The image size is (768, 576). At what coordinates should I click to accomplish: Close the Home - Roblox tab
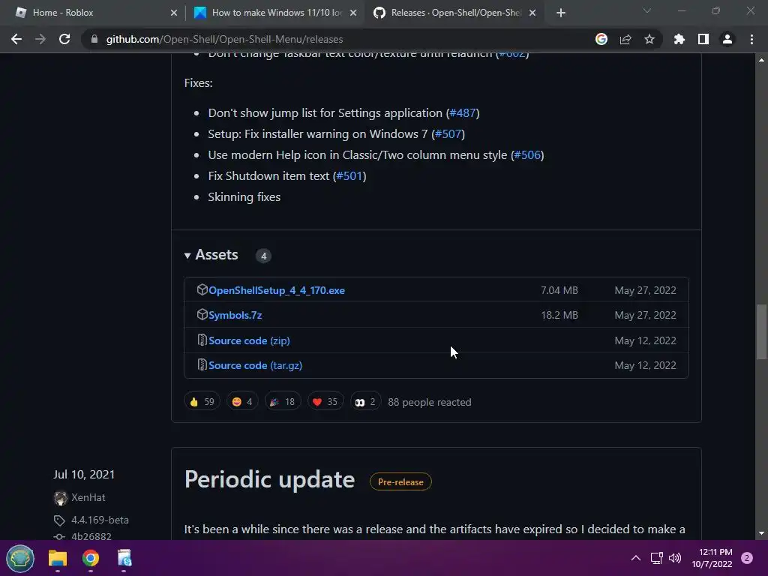(x=174, y=13)
